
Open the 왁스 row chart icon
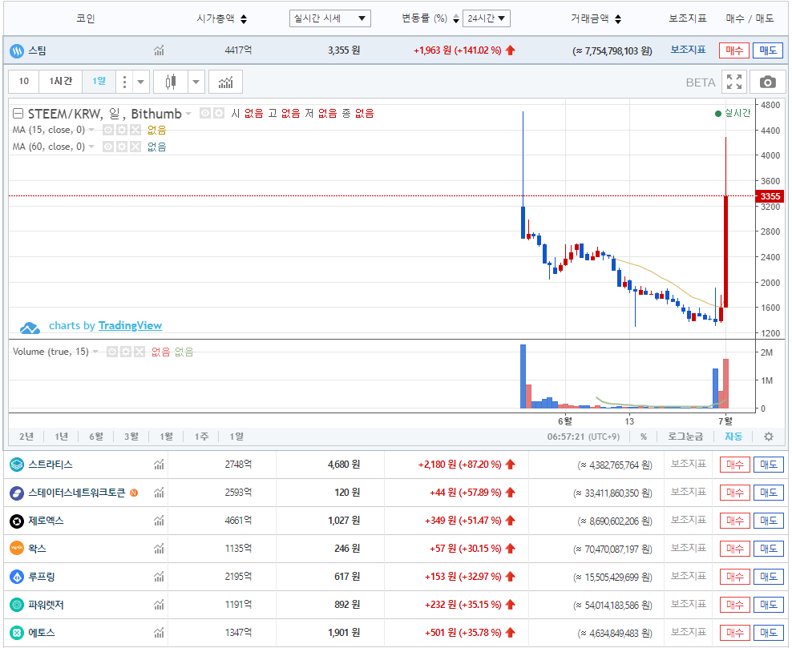coord(159,548)
